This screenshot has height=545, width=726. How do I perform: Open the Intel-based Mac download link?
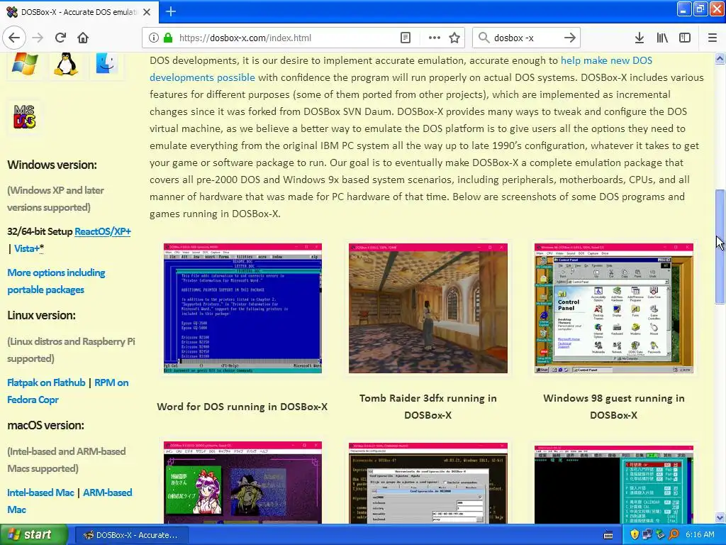pyautogui.click(x=40, y=492)
